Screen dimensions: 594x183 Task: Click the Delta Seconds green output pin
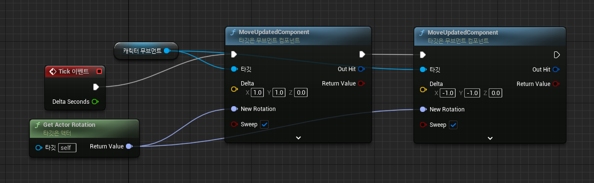pos(95,102)
